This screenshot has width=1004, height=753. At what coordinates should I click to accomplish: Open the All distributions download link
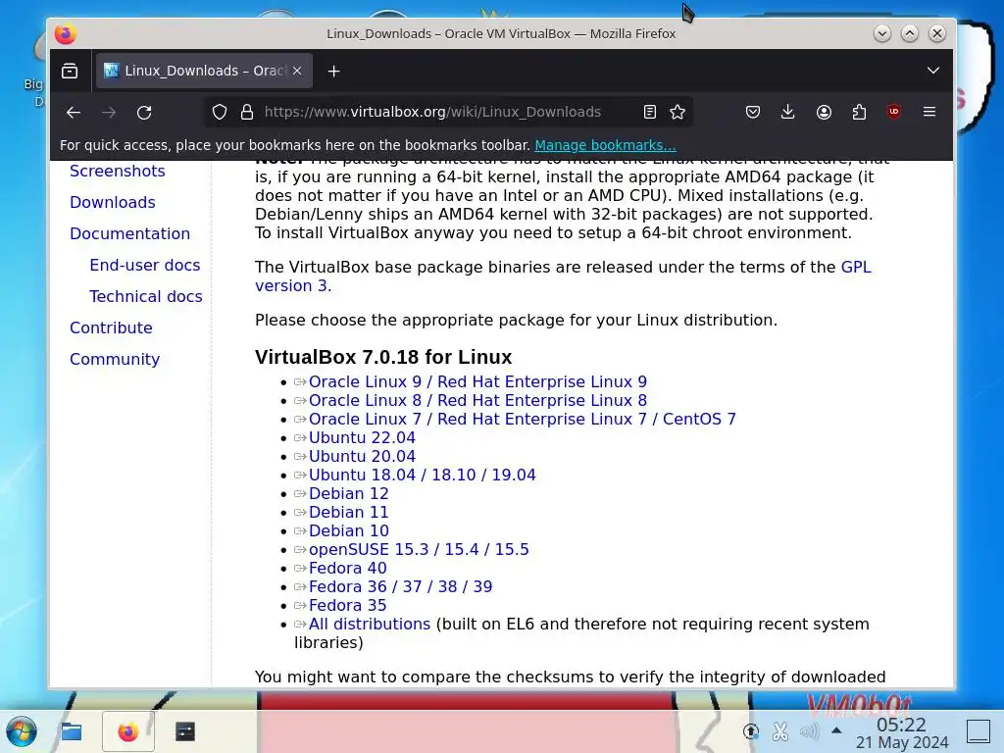point(370,624)
